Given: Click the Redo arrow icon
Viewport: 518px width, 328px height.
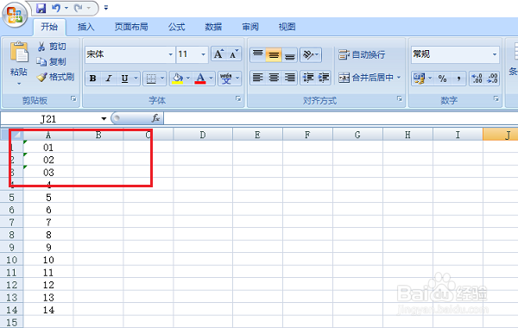Looking at the screenshot, I should (79, 8).
